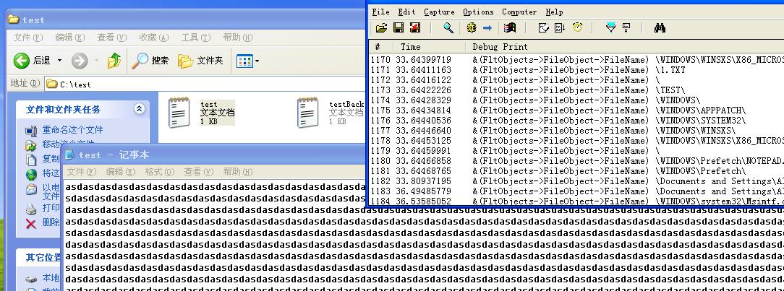Open the Options menu in DebugView

coord(478,12)
